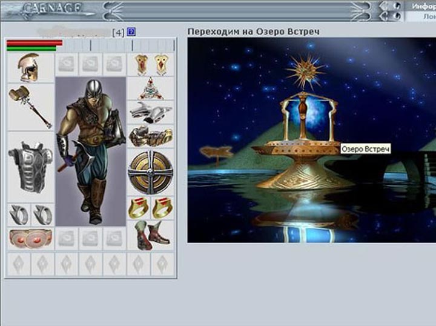Viewport: 436px width, 326px height.
Task: Click the first empty slot below the character
Action: 67,238
